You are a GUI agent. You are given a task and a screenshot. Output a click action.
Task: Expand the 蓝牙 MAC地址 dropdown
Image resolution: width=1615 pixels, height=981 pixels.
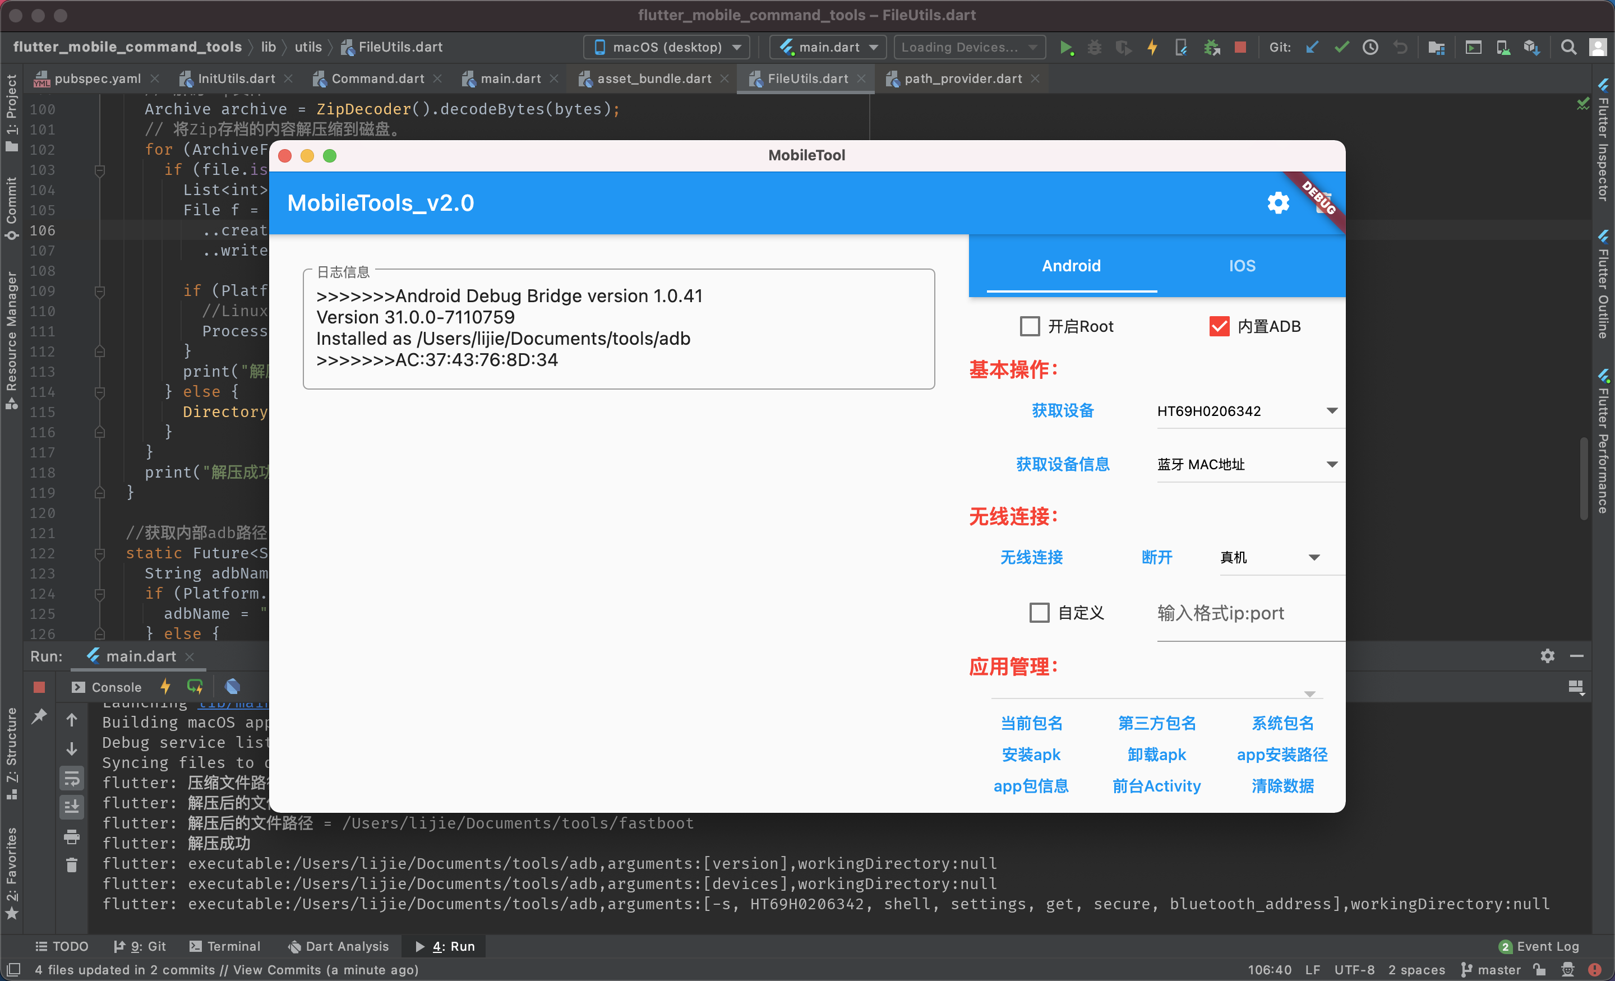(x=1332, y=464)
